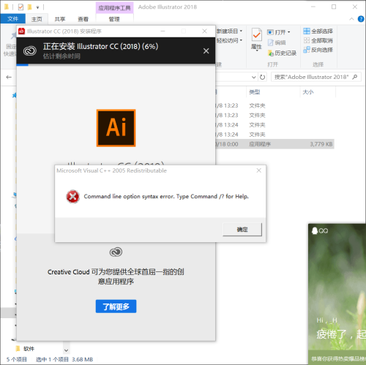
Task: Click the 全部取消 icon
Action: point(307,40)
